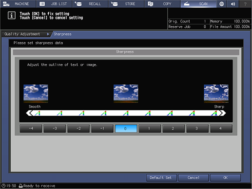
Task: Click left arrow end of sharpness scale
Action: pyautogui.click(x=29, y=113)
